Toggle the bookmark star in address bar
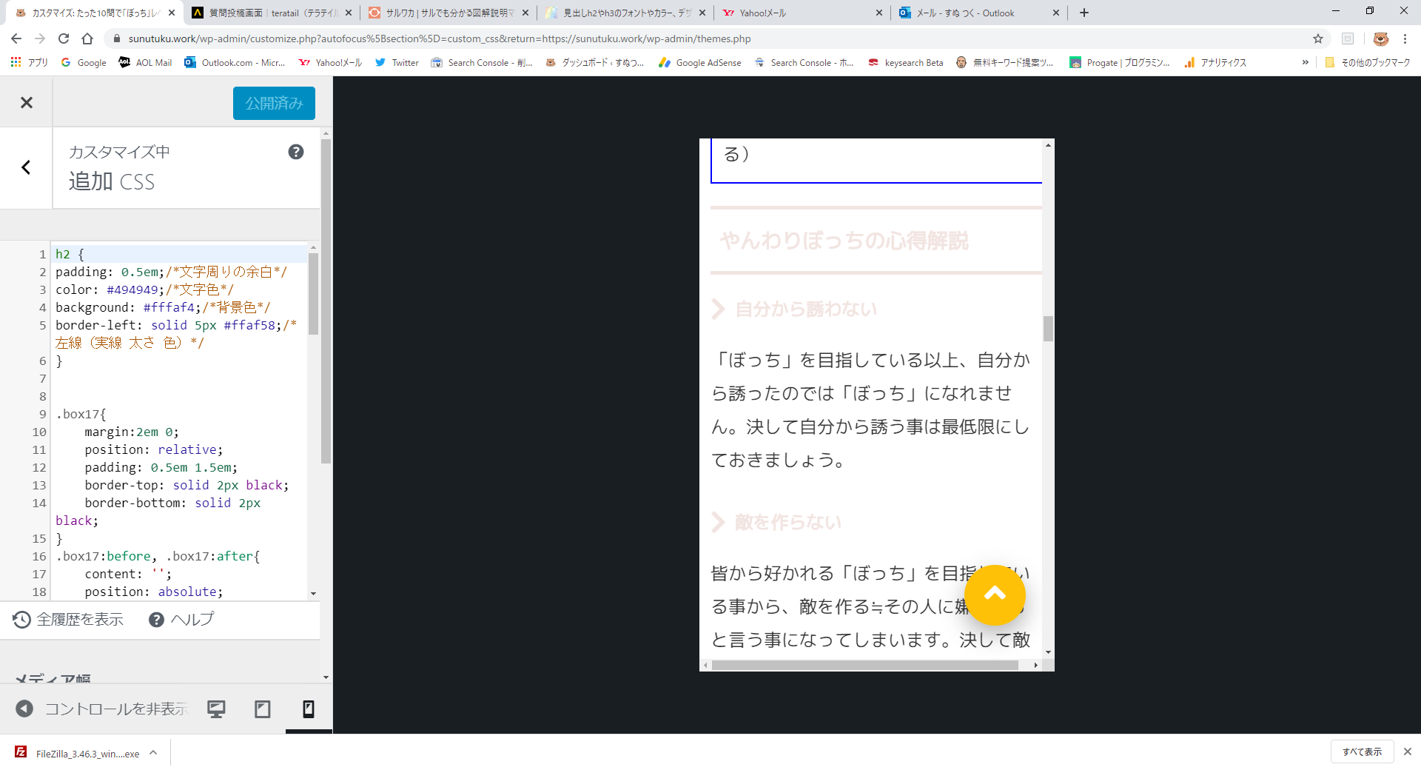The width and height of the screenshot is (1421, 770). (x=1318, y=38)
